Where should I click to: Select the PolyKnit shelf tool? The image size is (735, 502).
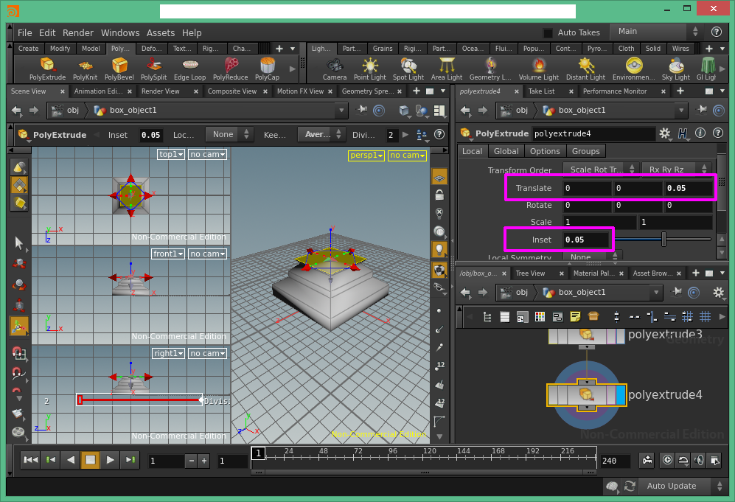click(x=85, y=69)
